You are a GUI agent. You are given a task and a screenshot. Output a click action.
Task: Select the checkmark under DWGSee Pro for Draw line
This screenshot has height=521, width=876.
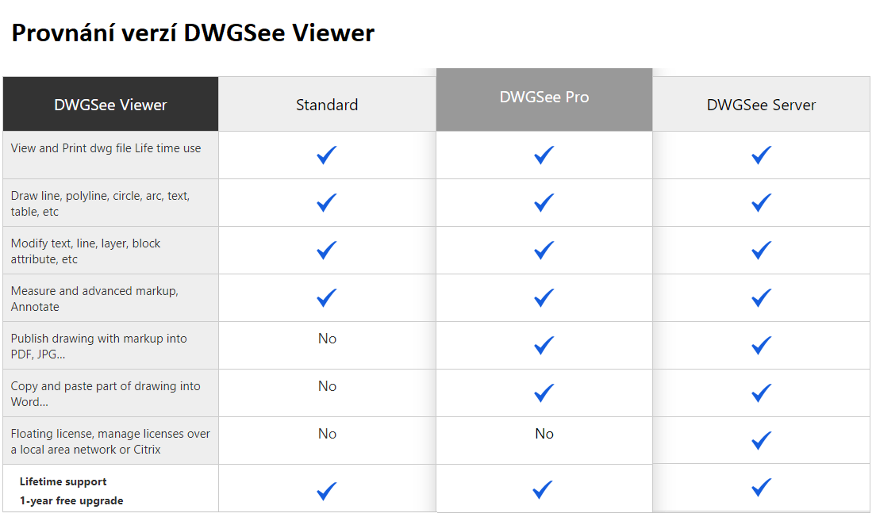[544, 202]
